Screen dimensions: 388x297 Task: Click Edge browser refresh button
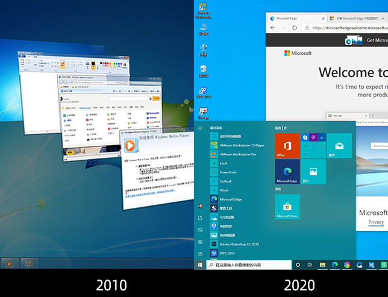295,28
